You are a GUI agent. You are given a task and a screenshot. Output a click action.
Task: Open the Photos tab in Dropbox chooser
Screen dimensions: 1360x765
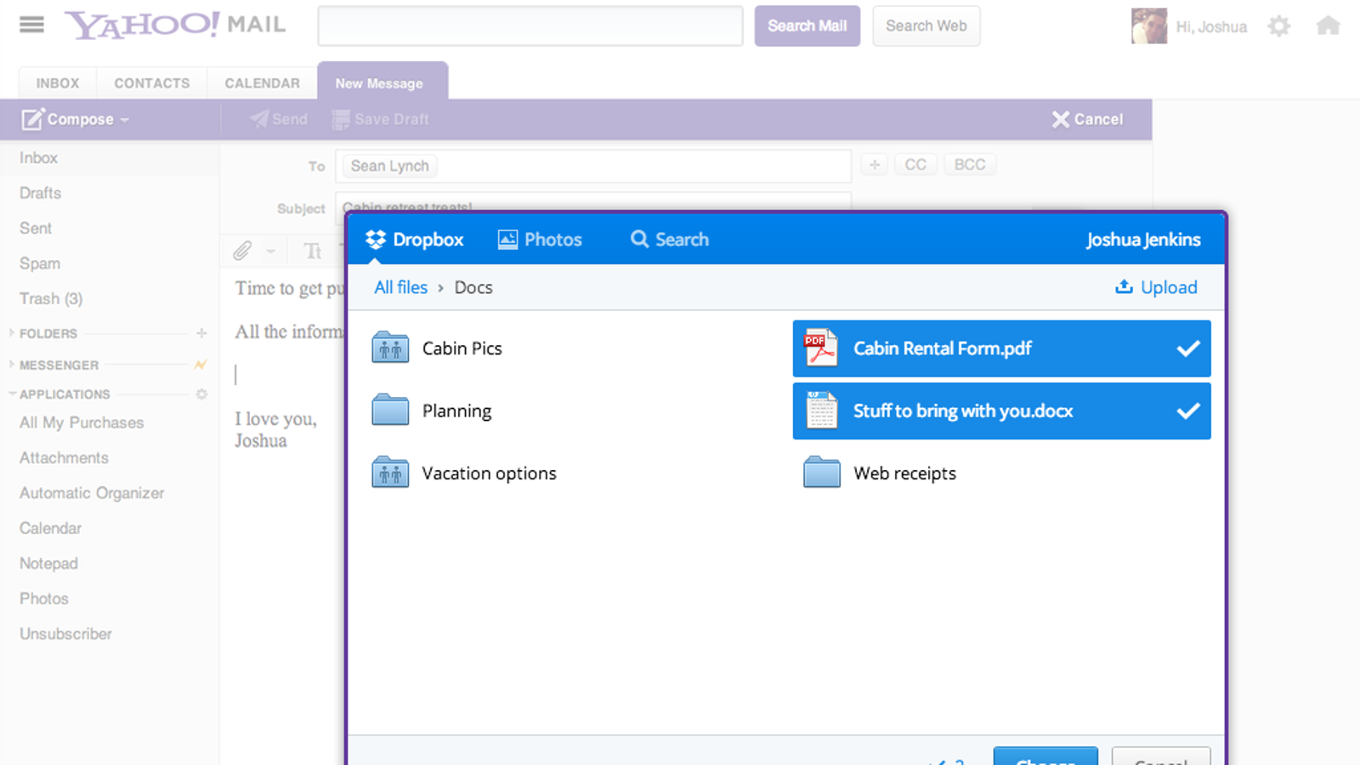[x=540, y=240]
